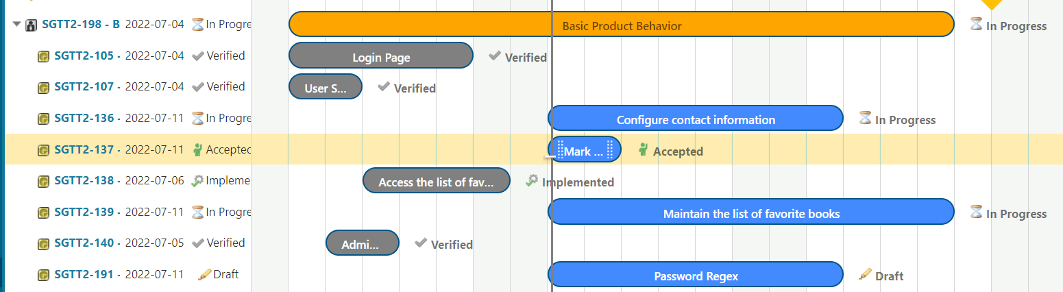Click the 2022-07-11 date in SGTT2-191 row
Image resolution: width=1063 pixels, height=292 pixels.
155,274
